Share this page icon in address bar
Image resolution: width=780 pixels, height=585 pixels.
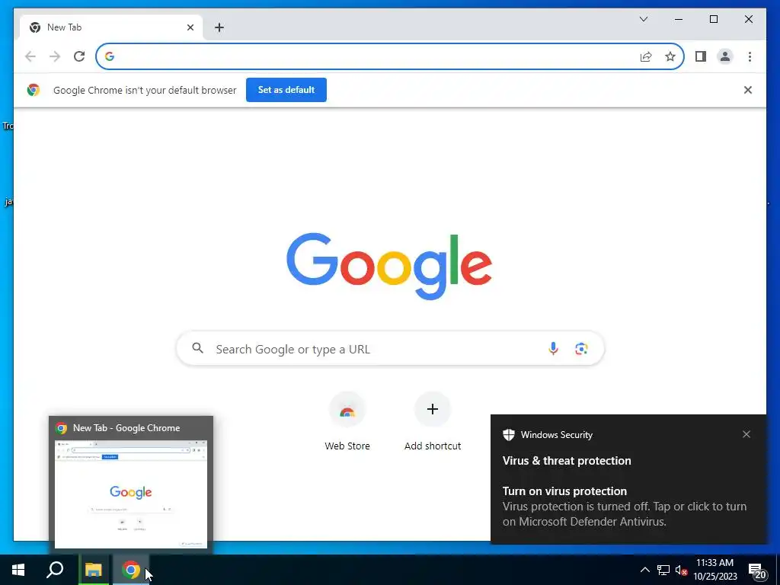pos(646,56)
